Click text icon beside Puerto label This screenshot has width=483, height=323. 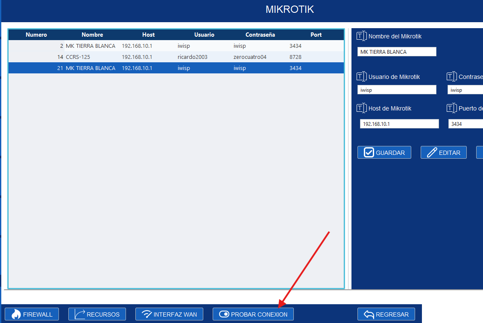pyautogui.click(x=451, y=108)
